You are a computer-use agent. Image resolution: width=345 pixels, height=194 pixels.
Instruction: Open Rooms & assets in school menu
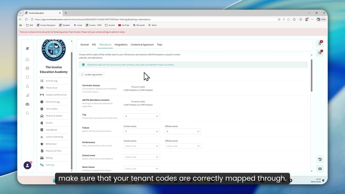point(54,116)
